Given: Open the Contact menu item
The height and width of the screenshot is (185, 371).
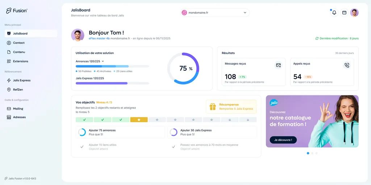Looking at the screenshot, I should click(19, 43).
